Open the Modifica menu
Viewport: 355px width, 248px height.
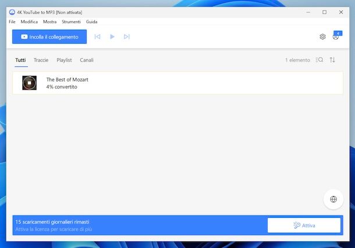point(29,22)
